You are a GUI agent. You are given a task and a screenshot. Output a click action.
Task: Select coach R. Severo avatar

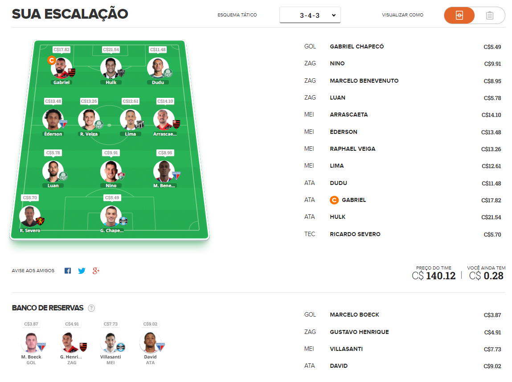coord(30,216)
